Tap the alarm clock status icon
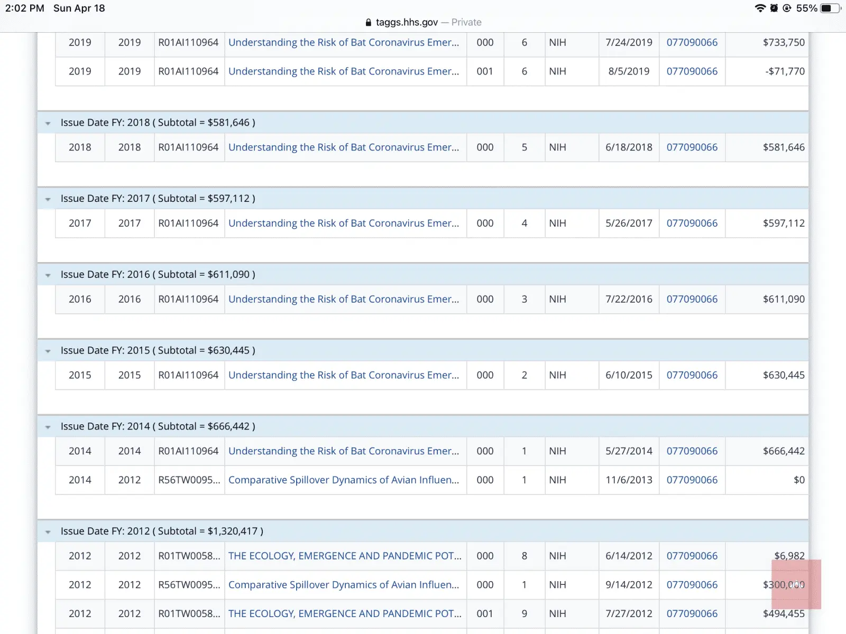The width and height of the screenshot is (846, 634). pos(774,8)
